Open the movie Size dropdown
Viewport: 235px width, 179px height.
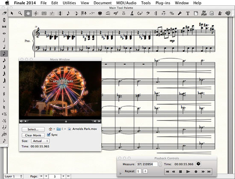[x=40, y=141]
